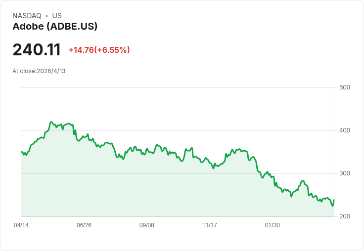Click the At close date text

point(39,71)
